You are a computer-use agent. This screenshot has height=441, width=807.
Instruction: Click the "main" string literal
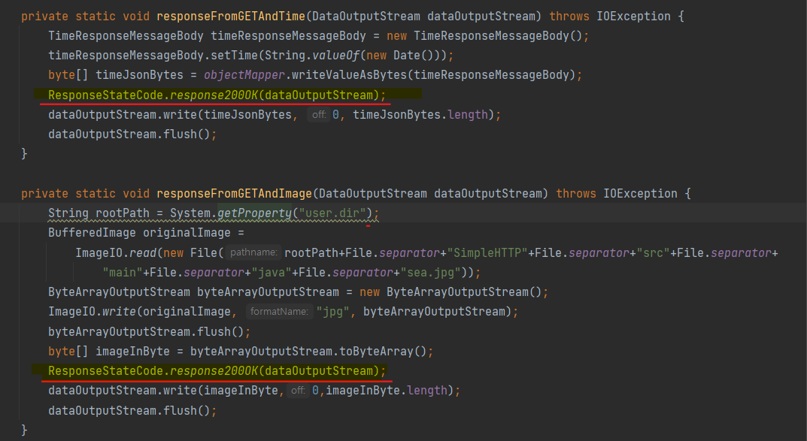tap(123, 273)
